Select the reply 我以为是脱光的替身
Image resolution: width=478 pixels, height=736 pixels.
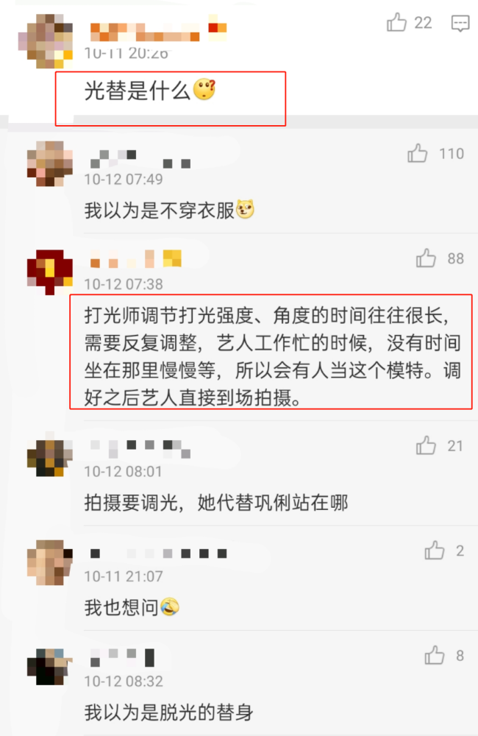pos(169,712)
